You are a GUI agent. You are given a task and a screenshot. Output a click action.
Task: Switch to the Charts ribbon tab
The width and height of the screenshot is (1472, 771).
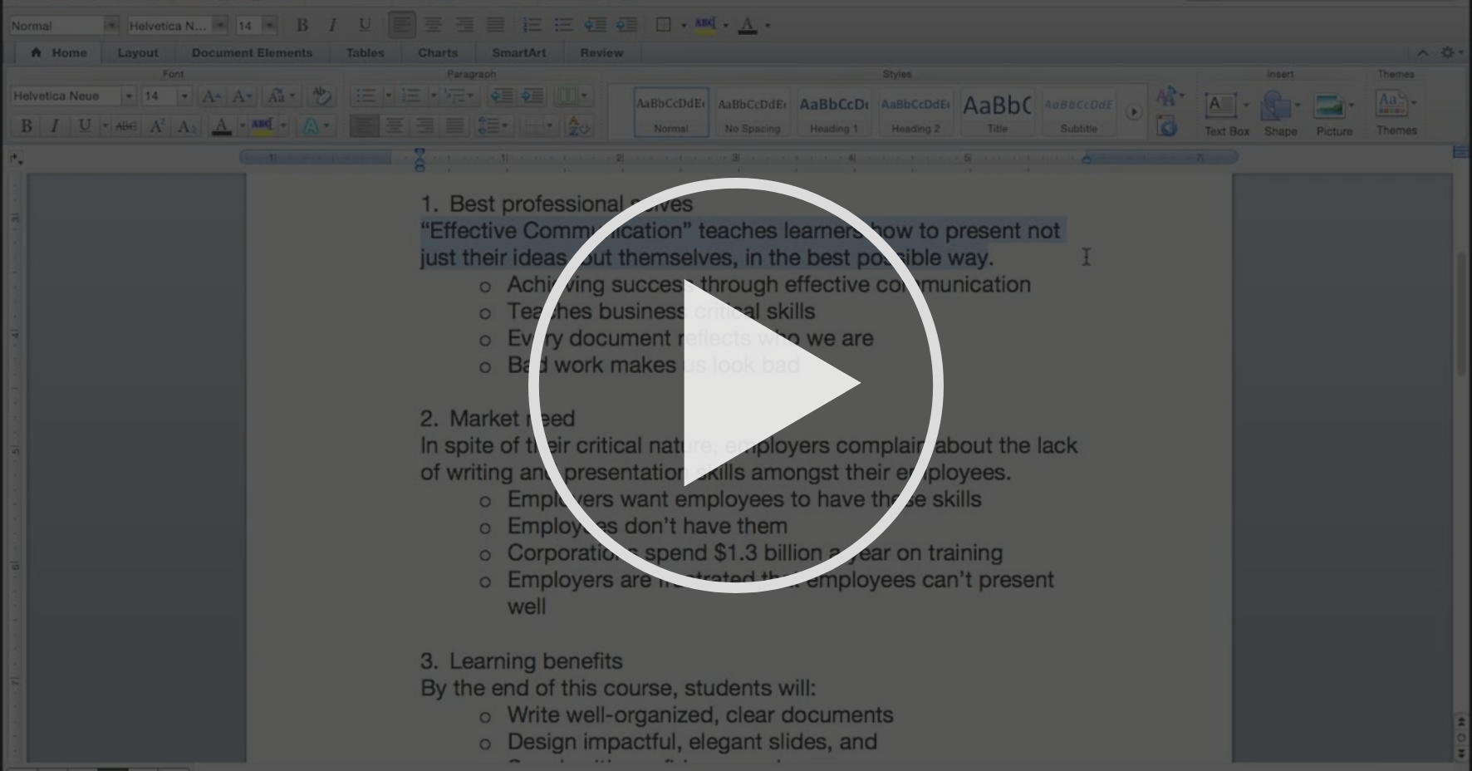point(438,52)
